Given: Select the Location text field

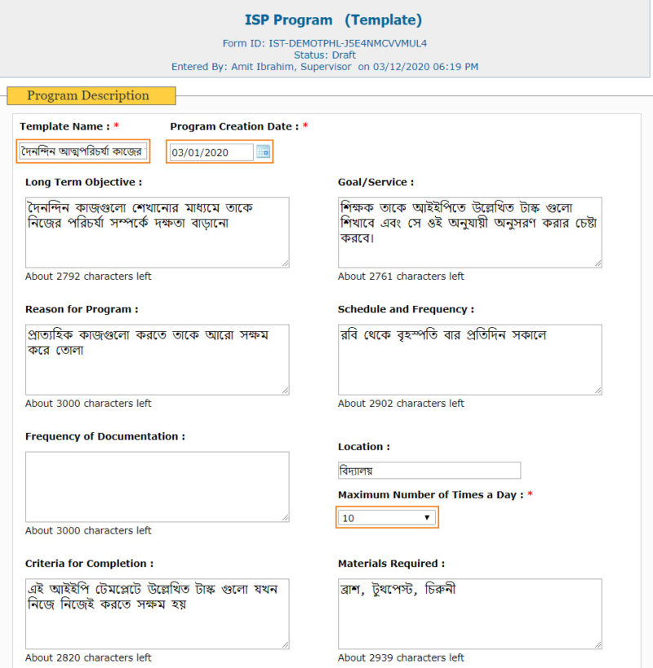Looking at the screenshot, I should (429, 471).
